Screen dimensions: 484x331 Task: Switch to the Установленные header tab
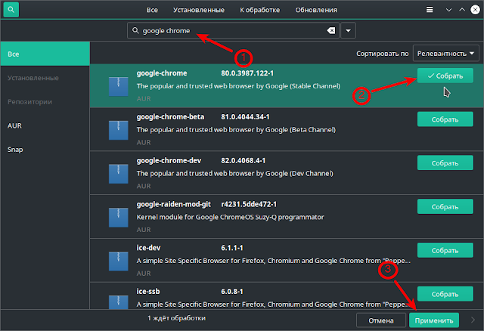tap(198, 10)
